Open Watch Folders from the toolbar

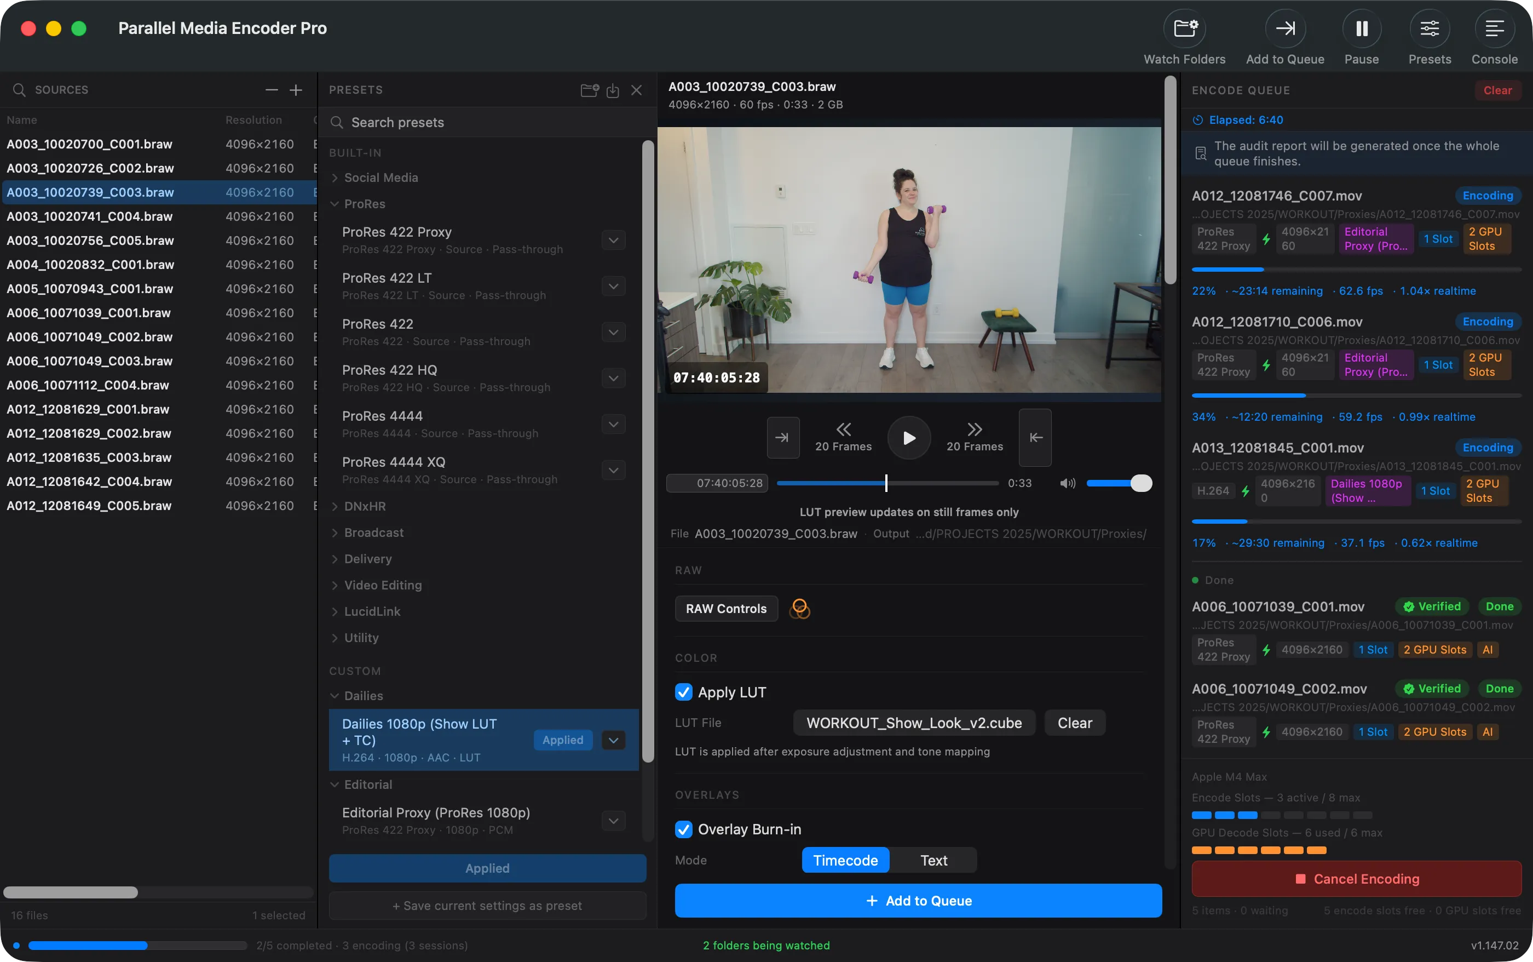point(1185,28)
